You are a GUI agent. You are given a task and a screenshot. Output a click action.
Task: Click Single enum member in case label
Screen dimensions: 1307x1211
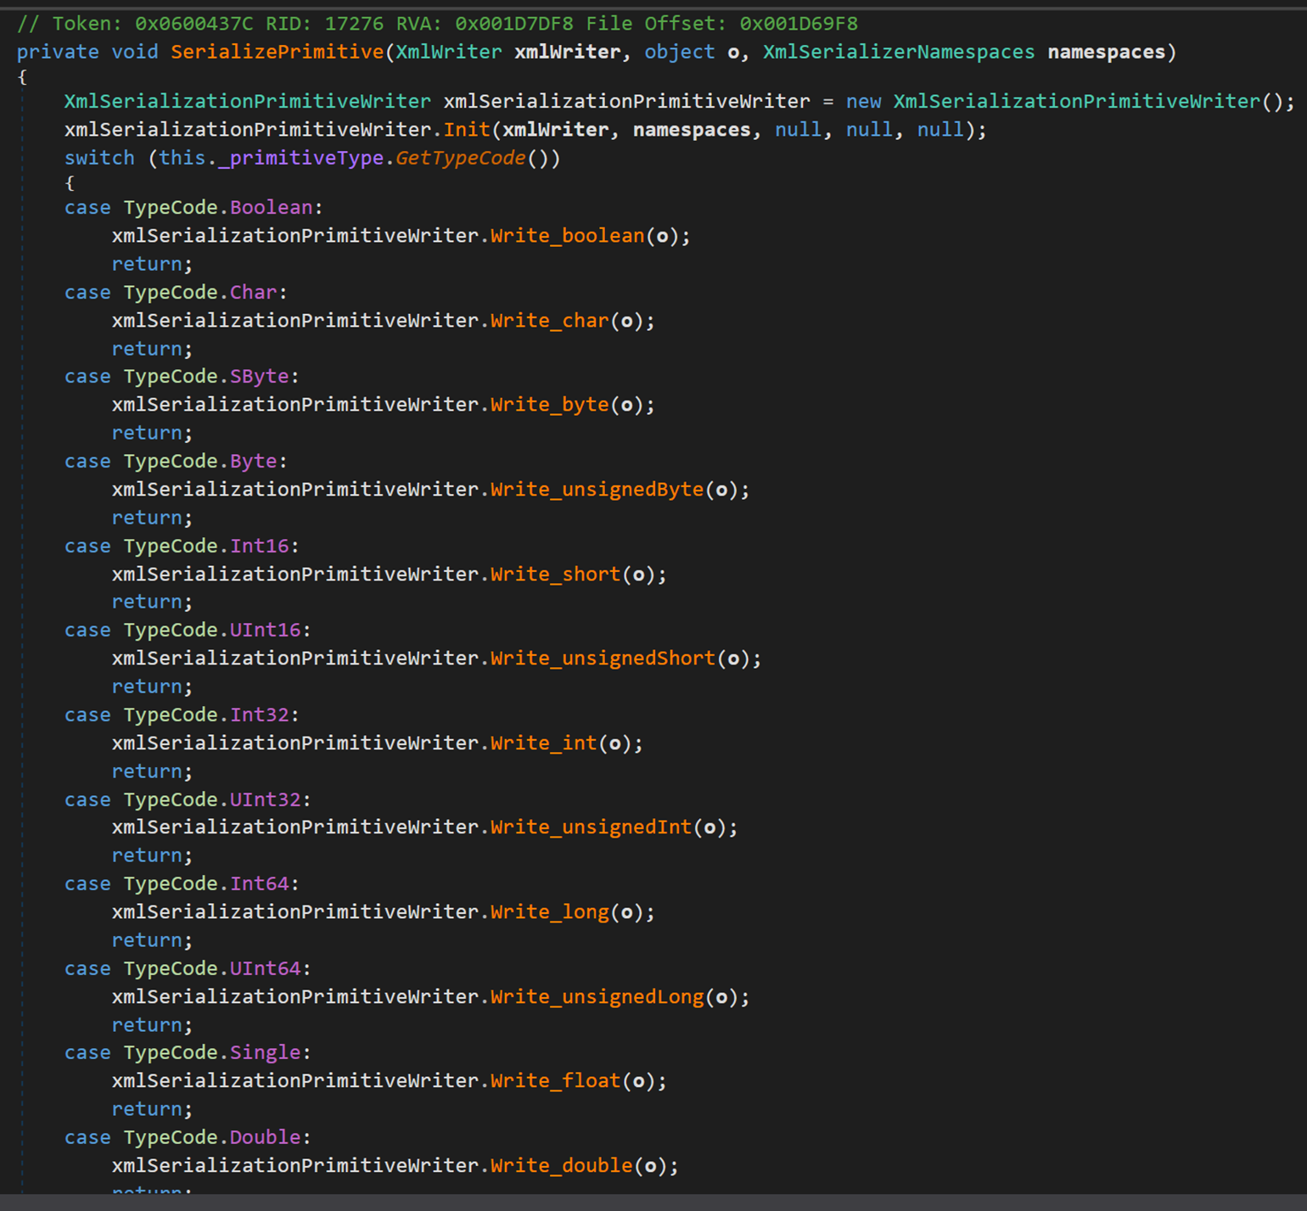266,1053
